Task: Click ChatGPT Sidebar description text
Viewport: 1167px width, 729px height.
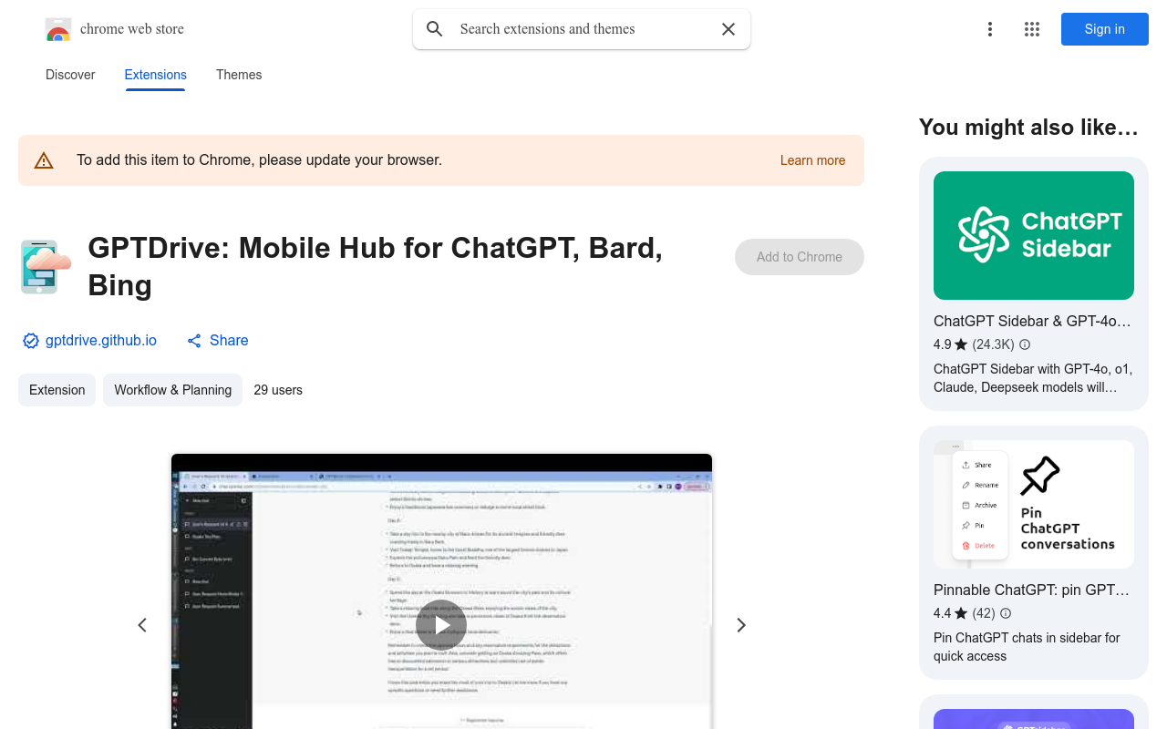Action: (x=1033, y=378)
